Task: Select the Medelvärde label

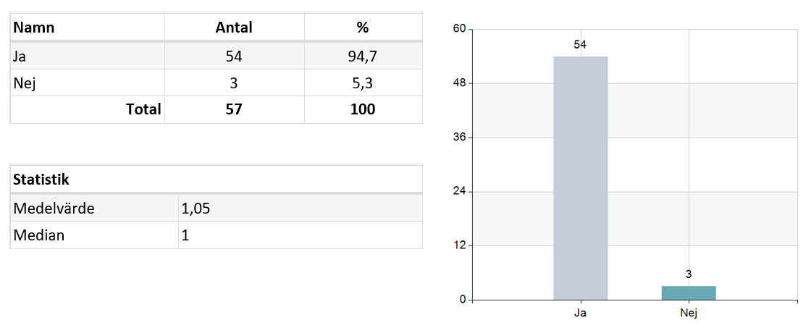Action: [54, 209]
